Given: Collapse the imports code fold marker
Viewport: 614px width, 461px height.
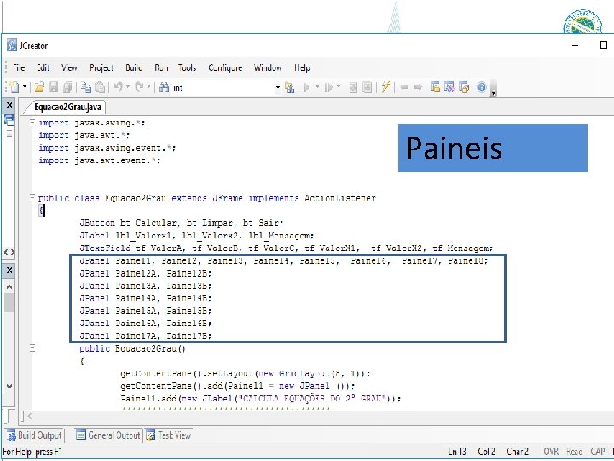Looking at the screenshot, I should pos(32,122).
